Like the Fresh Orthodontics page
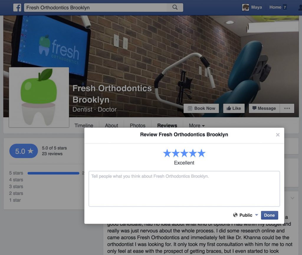 tap(234, 108)
